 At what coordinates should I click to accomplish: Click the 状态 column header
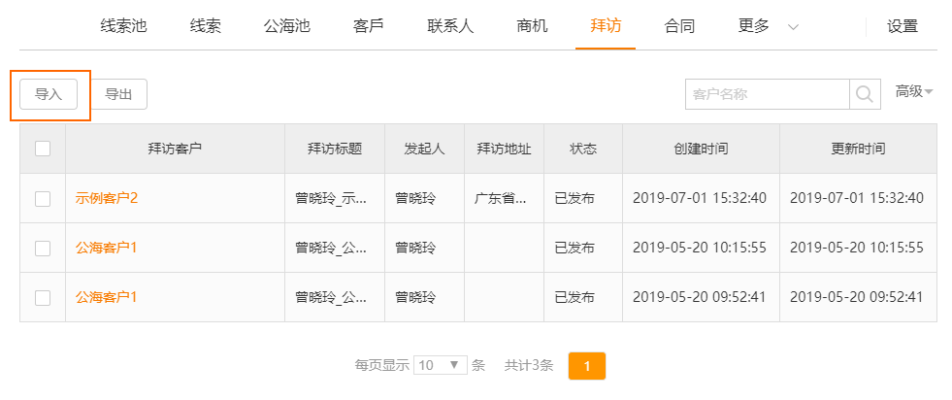pyautogui.click(x=583, y=149)
